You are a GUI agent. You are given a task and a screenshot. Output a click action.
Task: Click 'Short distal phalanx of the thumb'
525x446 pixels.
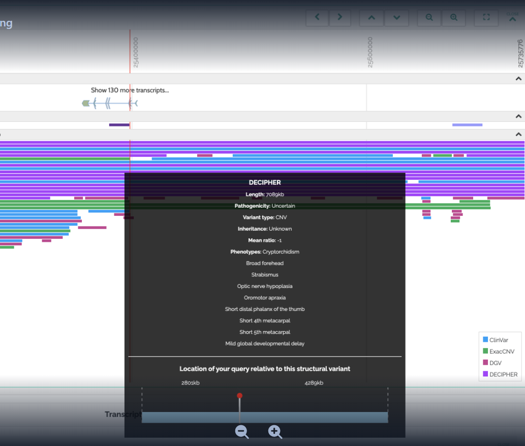[265, 309]
